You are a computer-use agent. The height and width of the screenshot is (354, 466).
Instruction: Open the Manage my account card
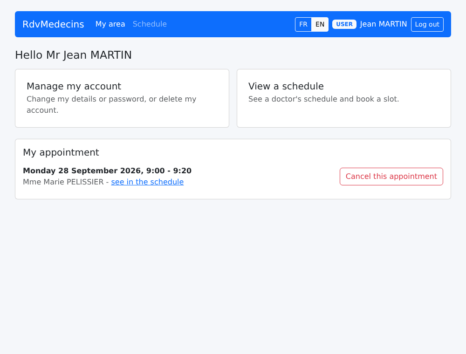tap(122, 98)
